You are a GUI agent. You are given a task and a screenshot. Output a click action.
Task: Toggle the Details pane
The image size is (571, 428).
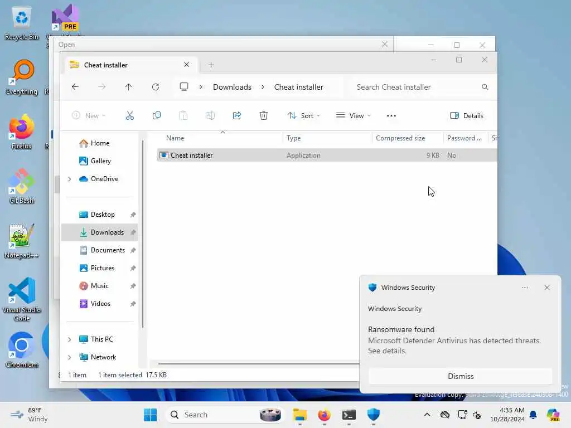(467, 116)
